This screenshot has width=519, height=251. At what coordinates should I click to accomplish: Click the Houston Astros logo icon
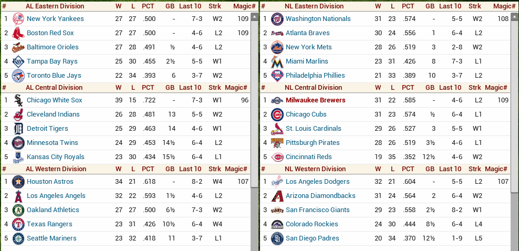point(18,182)
